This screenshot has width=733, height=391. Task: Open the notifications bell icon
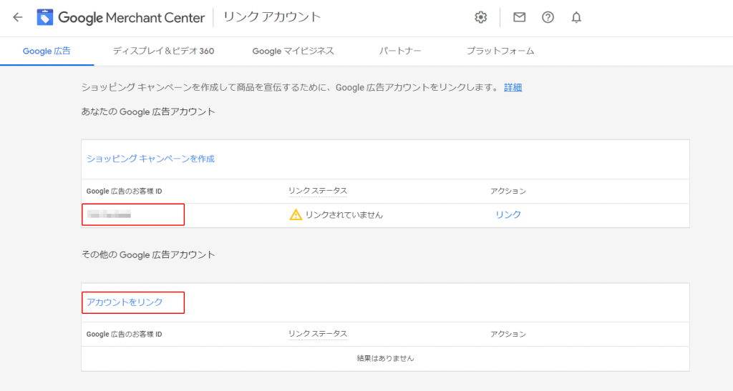[x=576, y=18]
